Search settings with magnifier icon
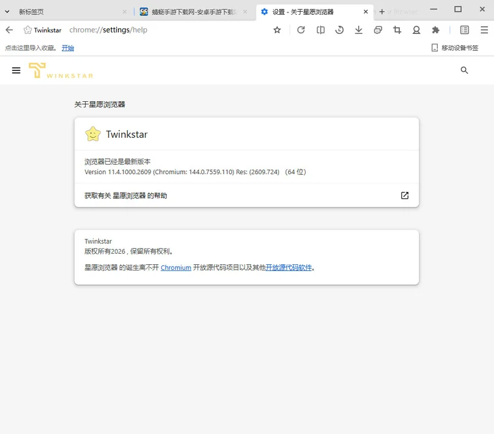494x434 pixels. point(464,70)
